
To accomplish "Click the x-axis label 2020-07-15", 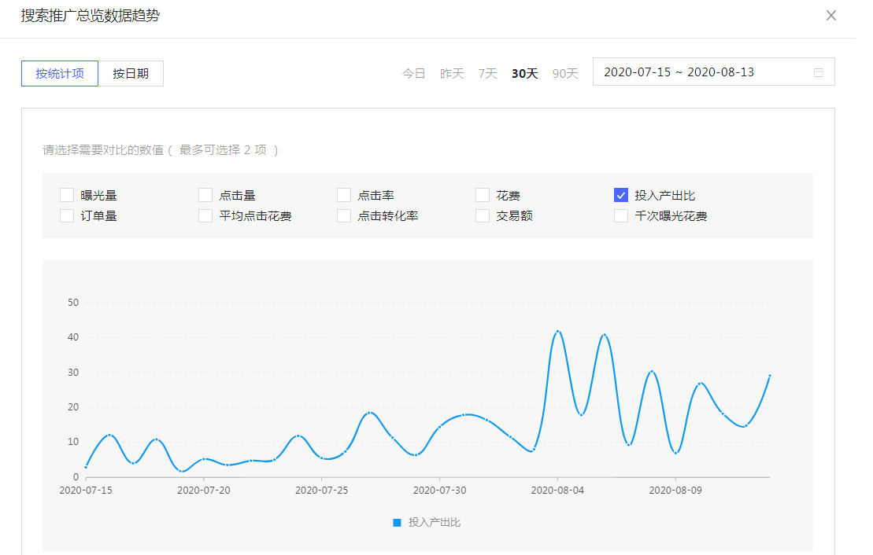I will (86, 491).
